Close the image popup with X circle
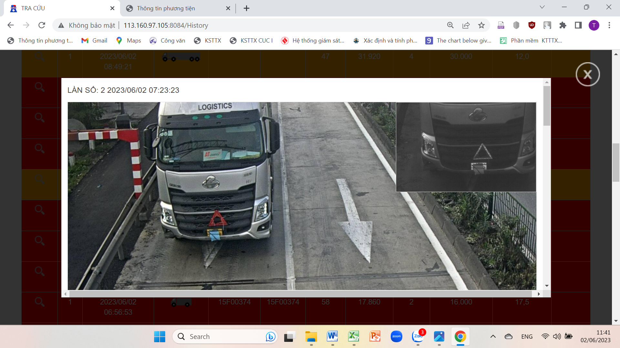Screen dimensions: 620x348 tap(587, 74)
